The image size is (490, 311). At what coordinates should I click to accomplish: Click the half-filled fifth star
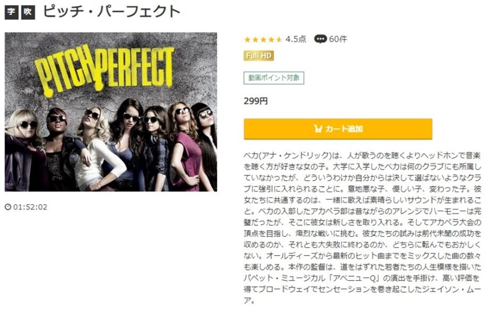(279, 39)
